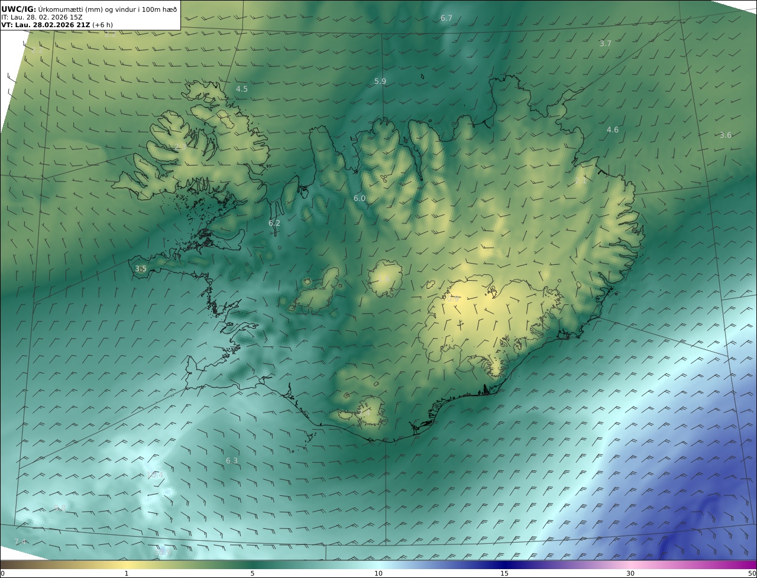
Task: Click the 3.6 value label
Action: pyautogui.click(x=726, y=135)
